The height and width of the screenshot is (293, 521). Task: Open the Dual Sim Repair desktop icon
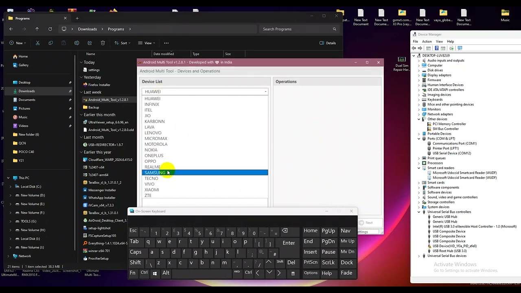click(402, 64)
